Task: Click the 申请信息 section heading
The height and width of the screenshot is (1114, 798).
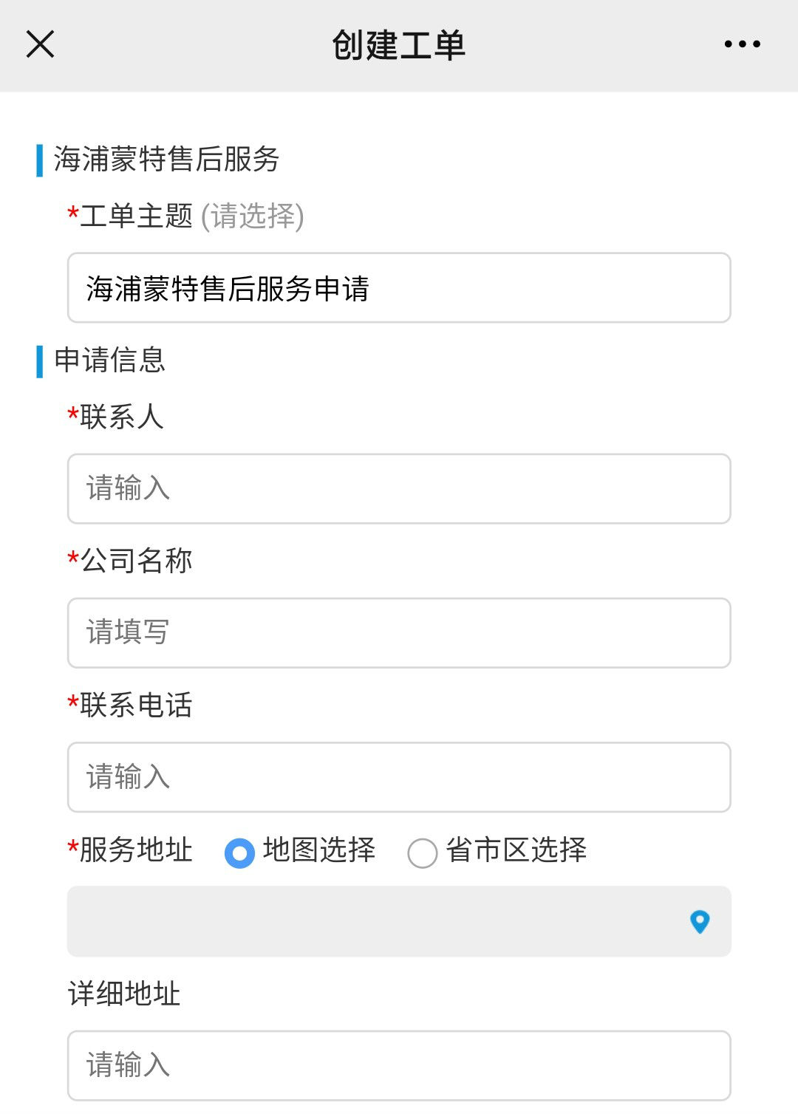Action: pos(110,360)
